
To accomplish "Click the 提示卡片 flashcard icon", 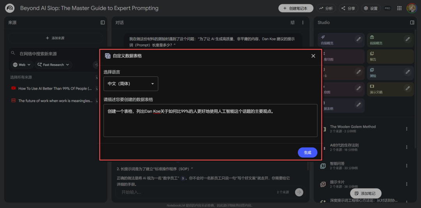I will tap(323, 184).
